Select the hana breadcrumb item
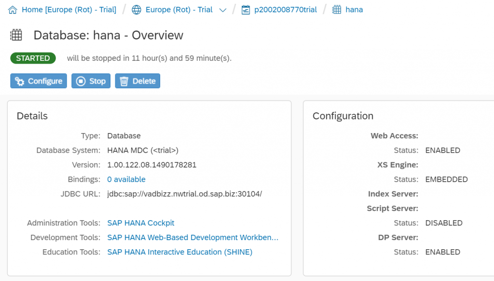Image resolution: width=494 pixels, height=281 pixels. point(354,10)
